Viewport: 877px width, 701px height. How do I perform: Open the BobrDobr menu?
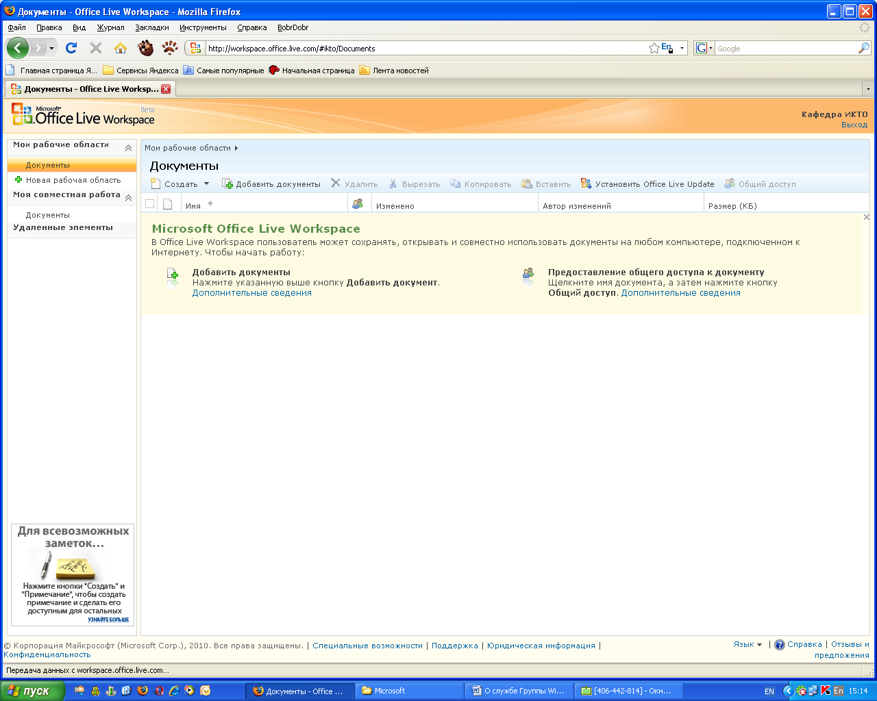click(x=293, y=27)
